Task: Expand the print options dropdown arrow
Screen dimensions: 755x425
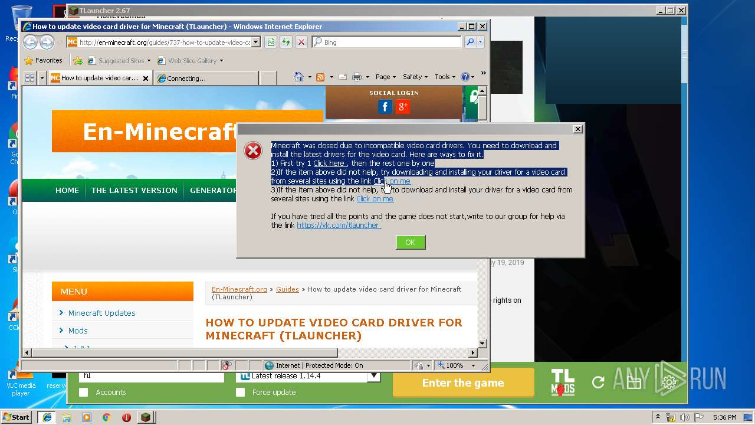Action: tap(367, 77)
